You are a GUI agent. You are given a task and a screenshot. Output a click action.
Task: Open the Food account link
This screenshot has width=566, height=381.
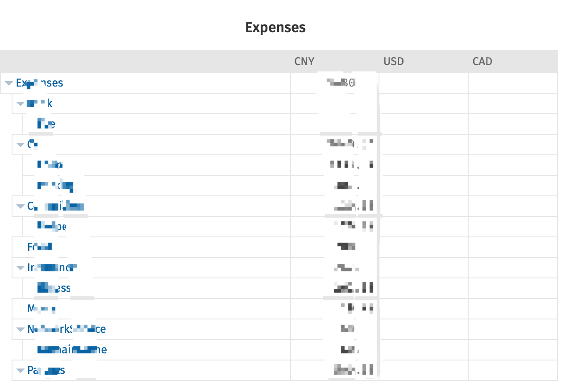[40, 246]
